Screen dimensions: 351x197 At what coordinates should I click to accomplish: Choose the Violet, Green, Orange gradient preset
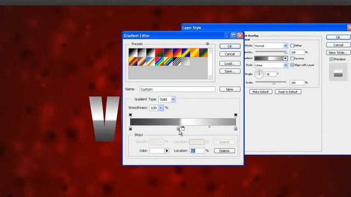tap(203, 53)
